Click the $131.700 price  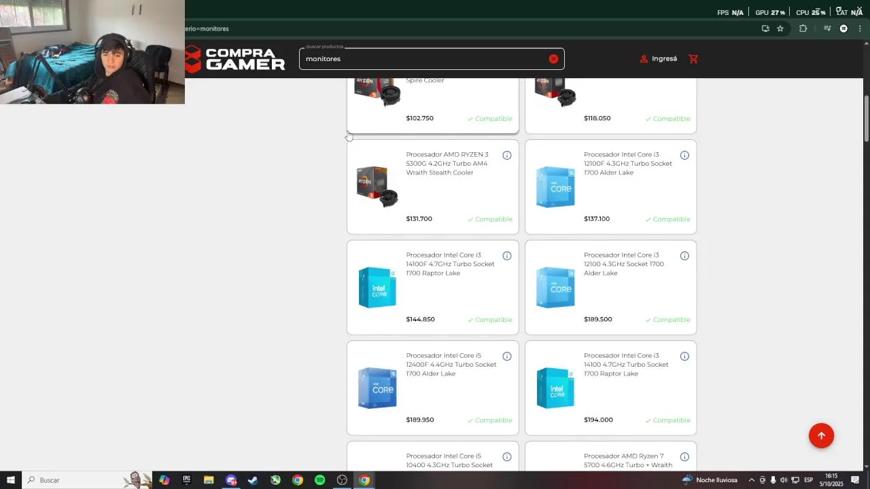(419, 219)
